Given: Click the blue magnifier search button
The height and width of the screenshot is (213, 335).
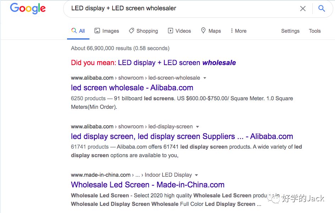Looking at the screenshot, I should pyautogui.click(x=322, y=9).
